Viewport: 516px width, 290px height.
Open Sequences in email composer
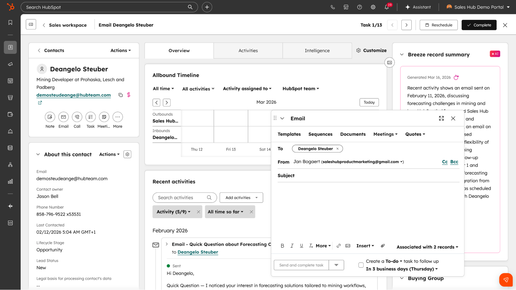[320, 134]
